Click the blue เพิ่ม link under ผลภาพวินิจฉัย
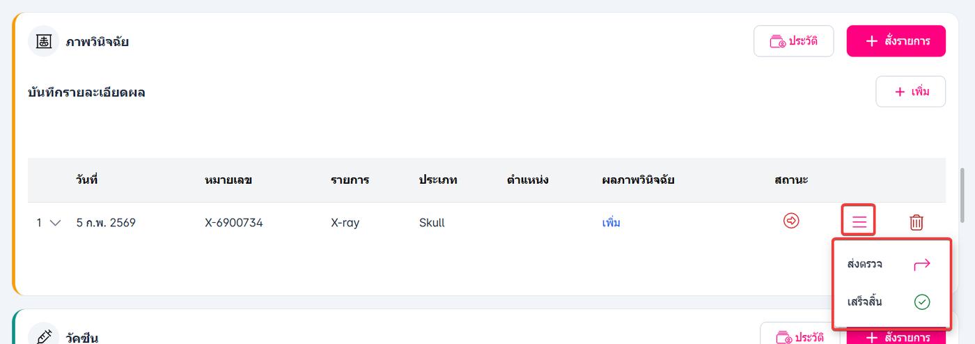This screenshot has width=975, height=344. (611, 223)
